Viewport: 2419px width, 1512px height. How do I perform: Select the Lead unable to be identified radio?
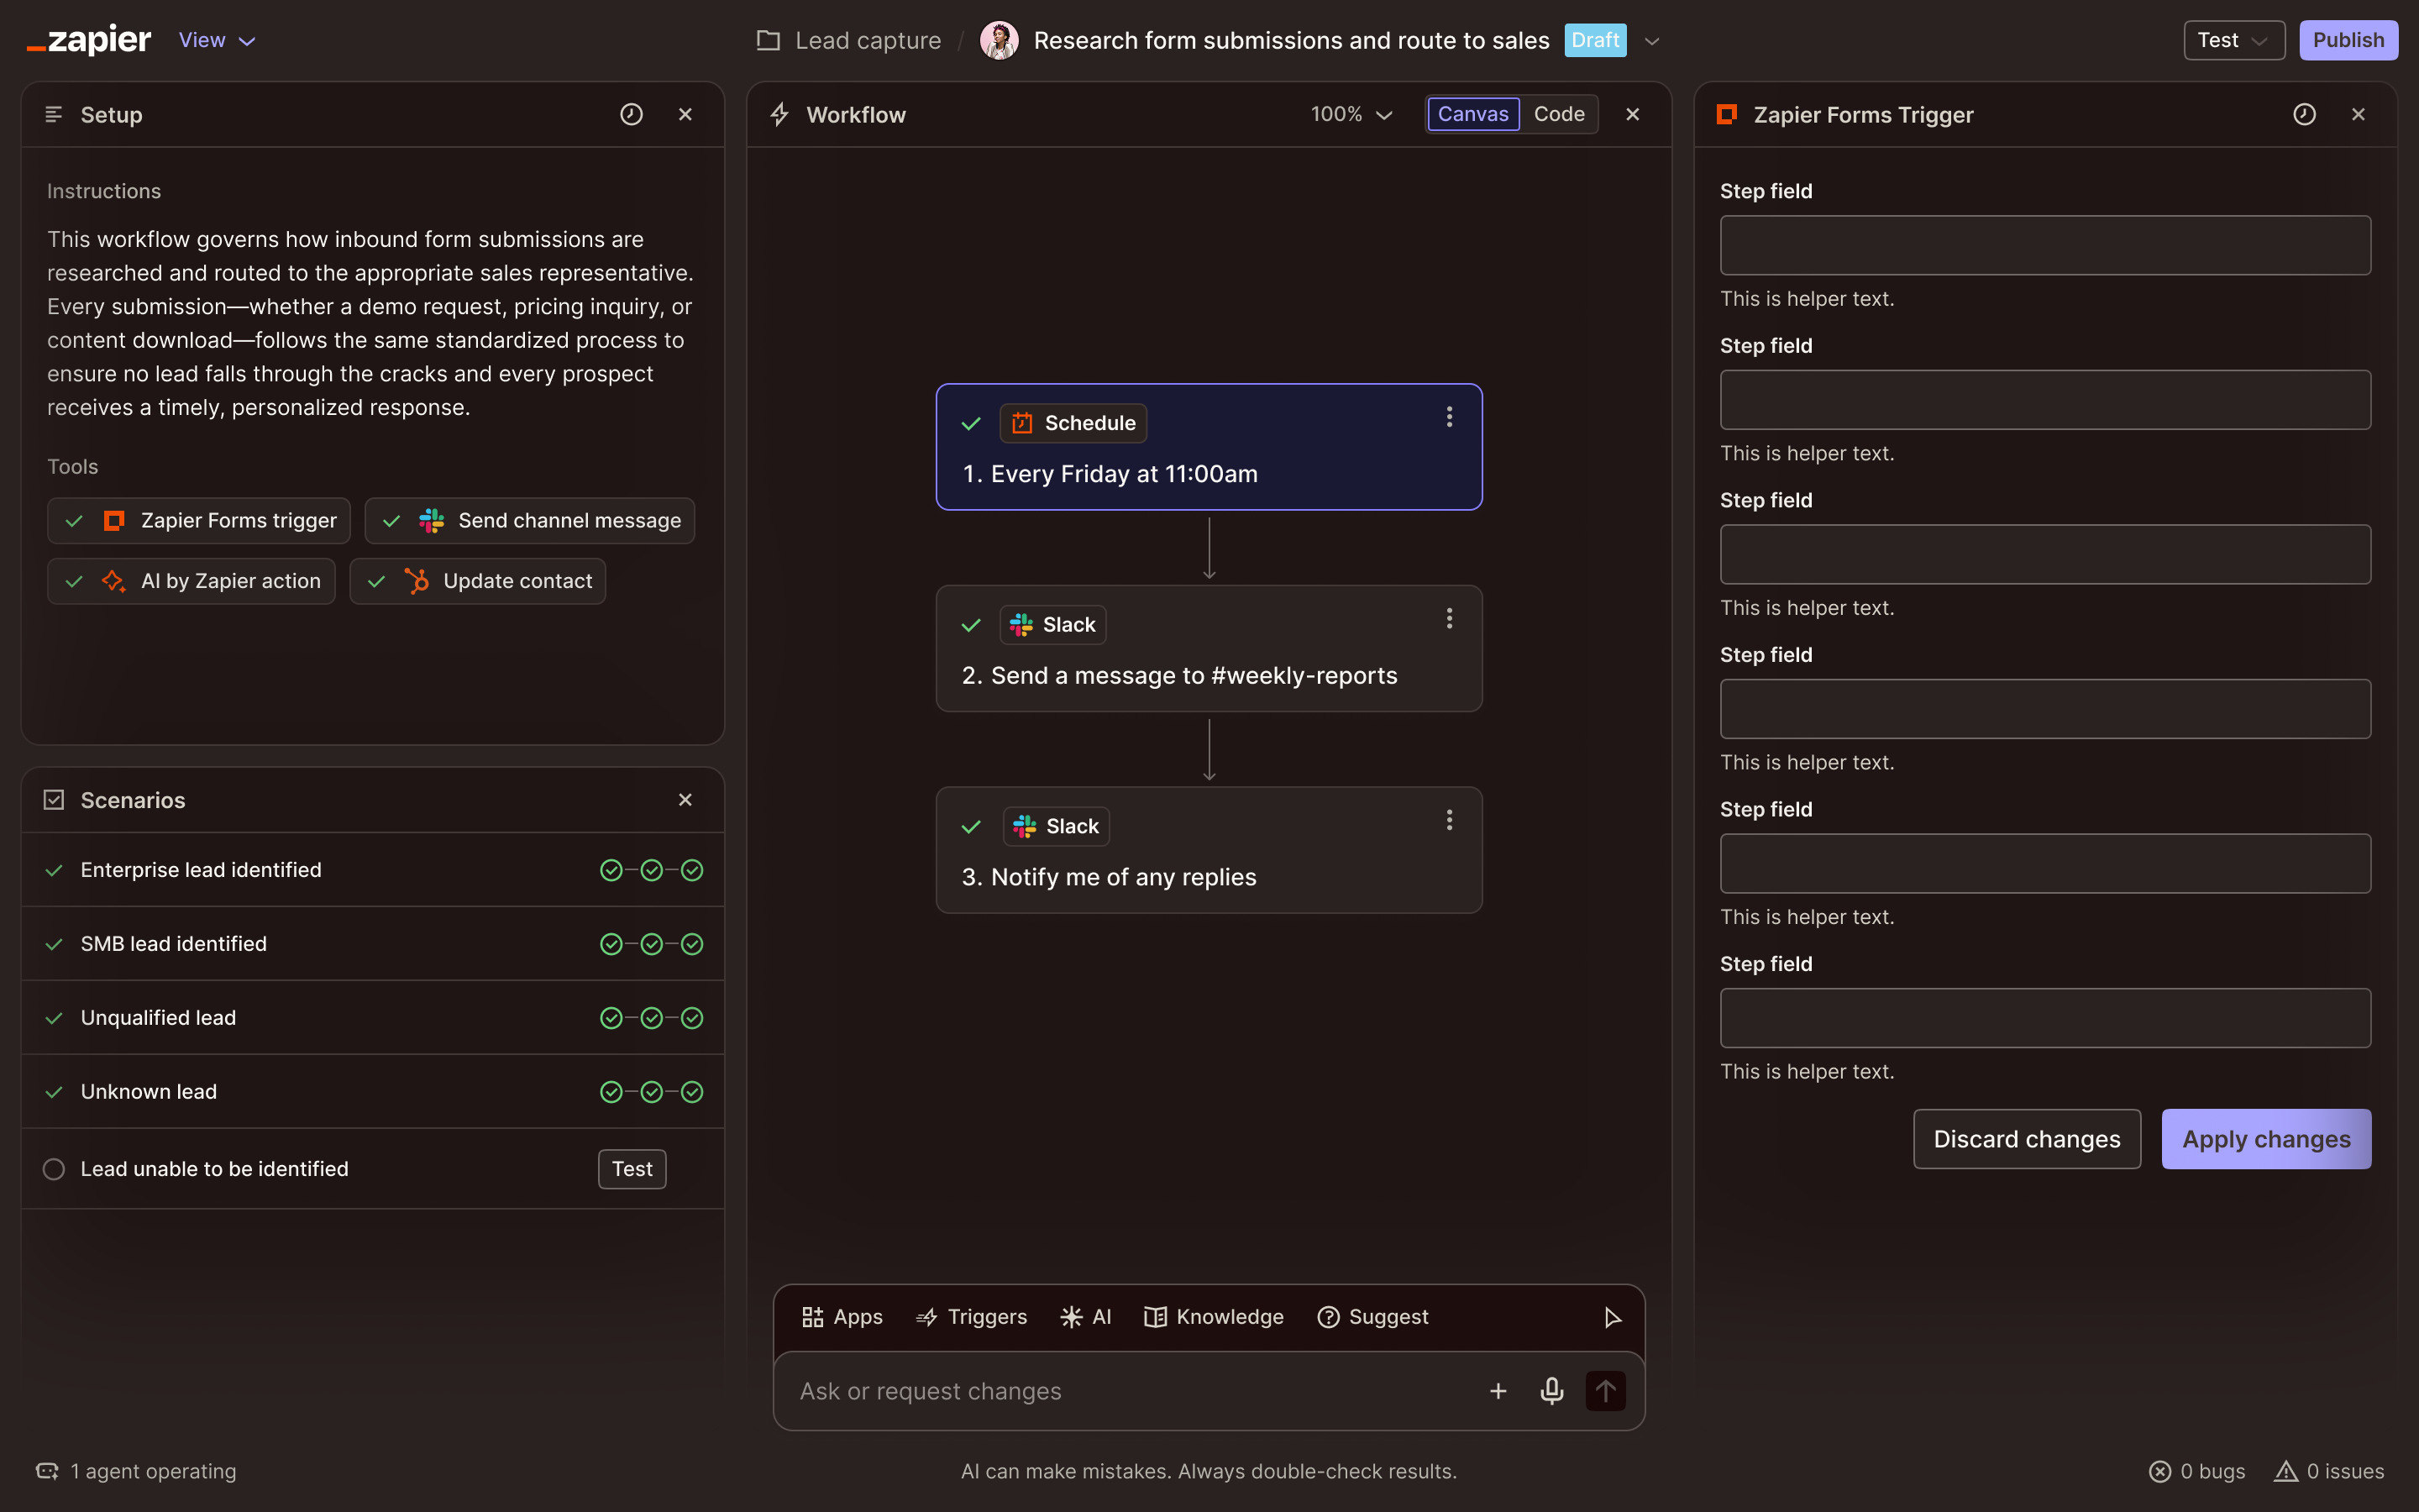54,1168
